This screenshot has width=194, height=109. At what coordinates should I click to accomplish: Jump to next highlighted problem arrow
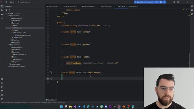[x=189, y=10]
